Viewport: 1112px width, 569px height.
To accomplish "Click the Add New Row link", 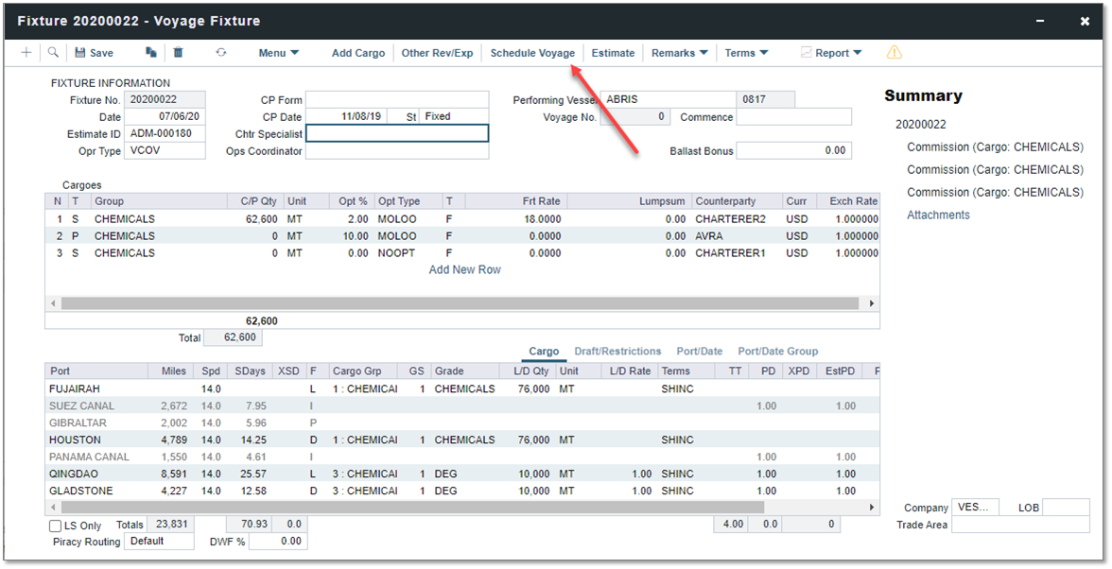I will [464, 269].
